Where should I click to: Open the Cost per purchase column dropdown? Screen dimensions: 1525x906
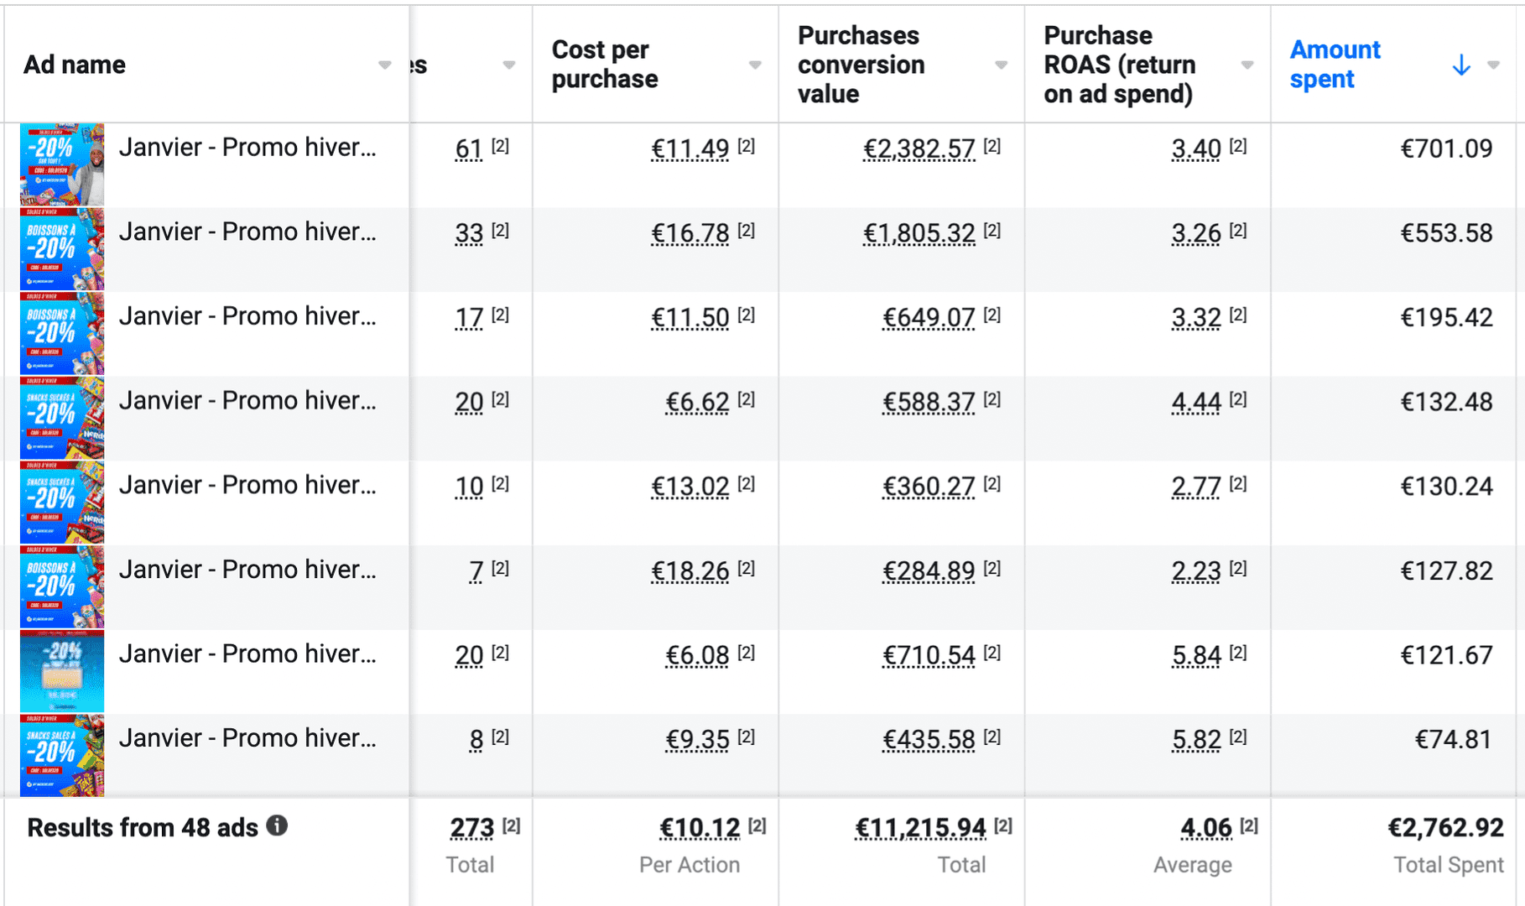pyautogui.click(x=755, y=65)
